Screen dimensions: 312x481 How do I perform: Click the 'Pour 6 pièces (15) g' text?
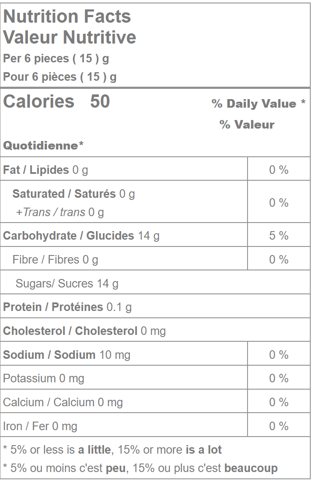click(60, 77)
